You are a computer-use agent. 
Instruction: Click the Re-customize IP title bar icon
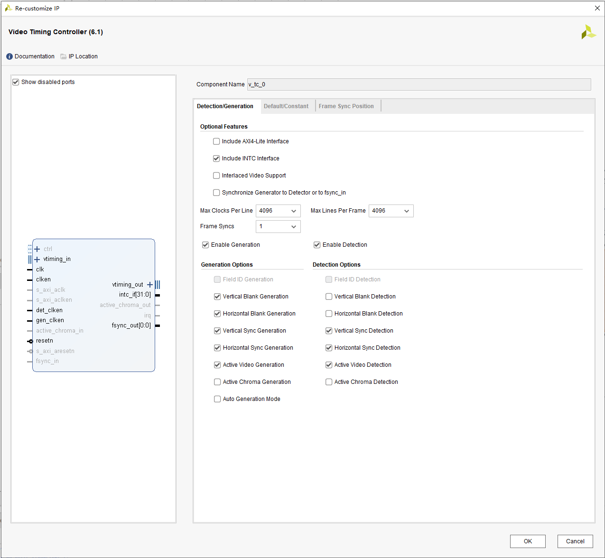click(x=8, y=8)
